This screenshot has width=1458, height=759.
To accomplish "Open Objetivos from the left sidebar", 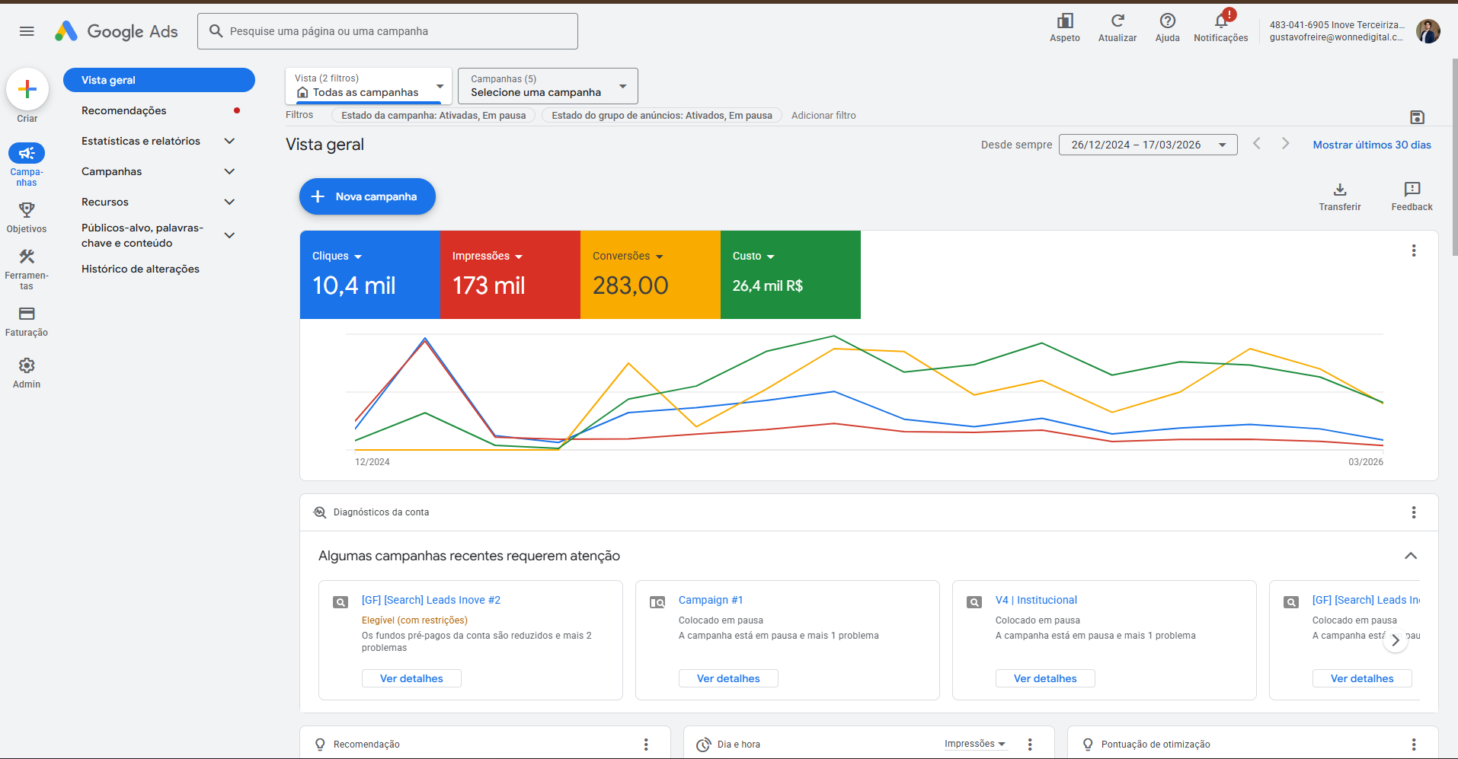I will (26, 210).
